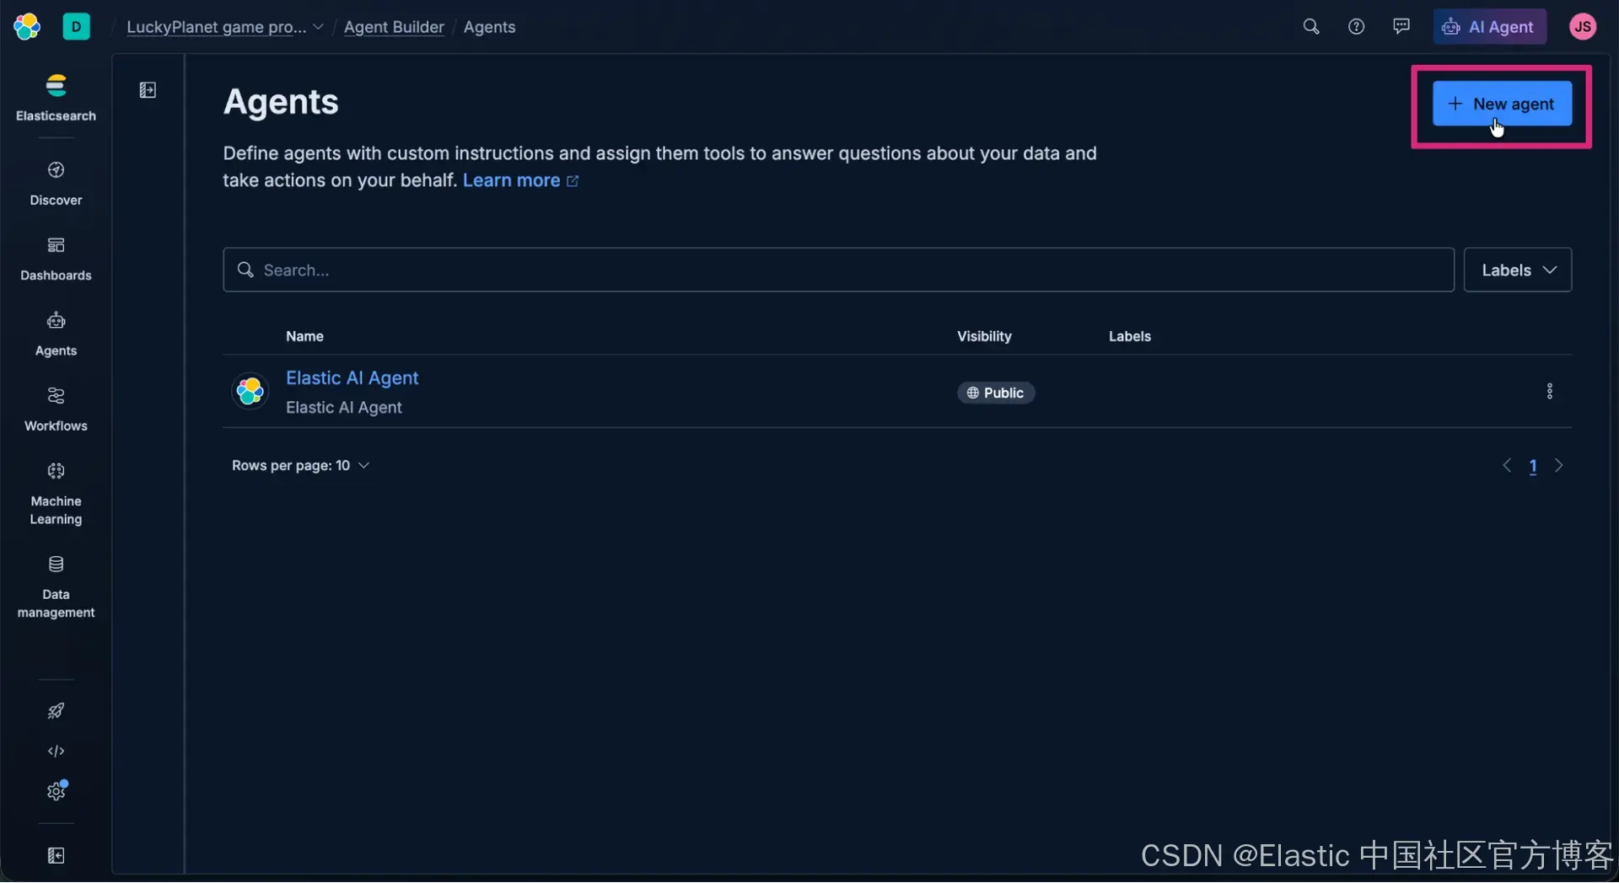Viewport: 1619px width, 883px height.
Task: Open the LuckyPlanet game project dropdown
Action: tap(225, 27)
